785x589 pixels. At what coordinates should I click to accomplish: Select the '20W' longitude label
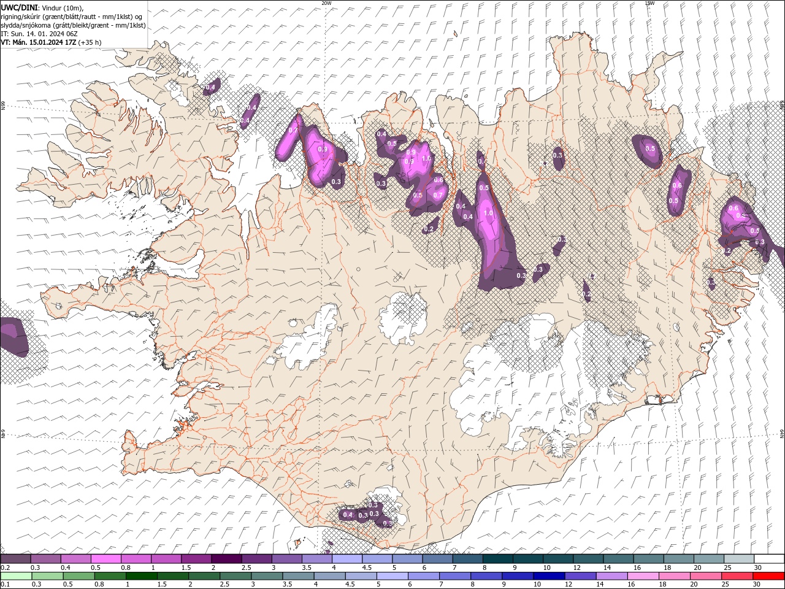coord(326,3)
